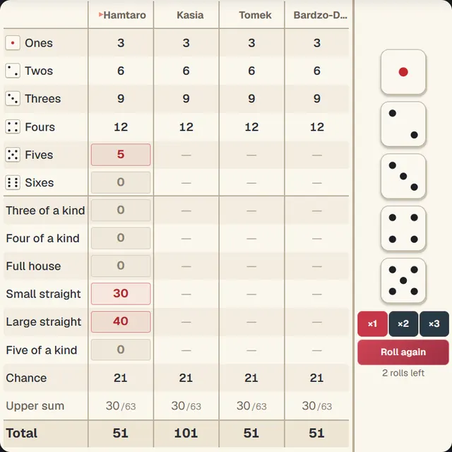Hold the die showing four
Image resolution: width=452 pixels, height=452 pixels.
[403, 228]
